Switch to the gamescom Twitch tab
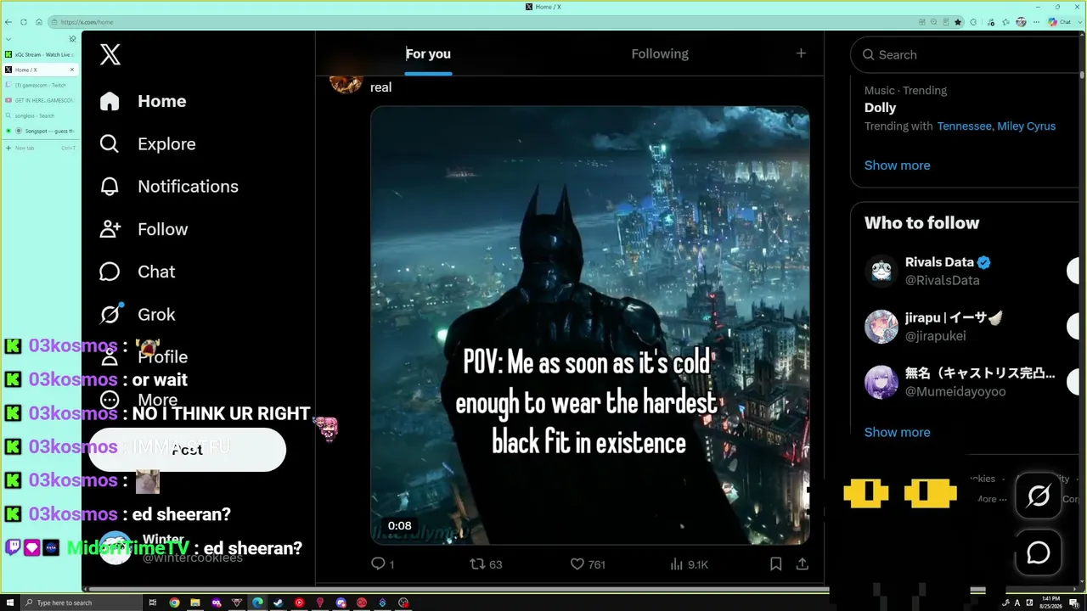 (40, 85)
